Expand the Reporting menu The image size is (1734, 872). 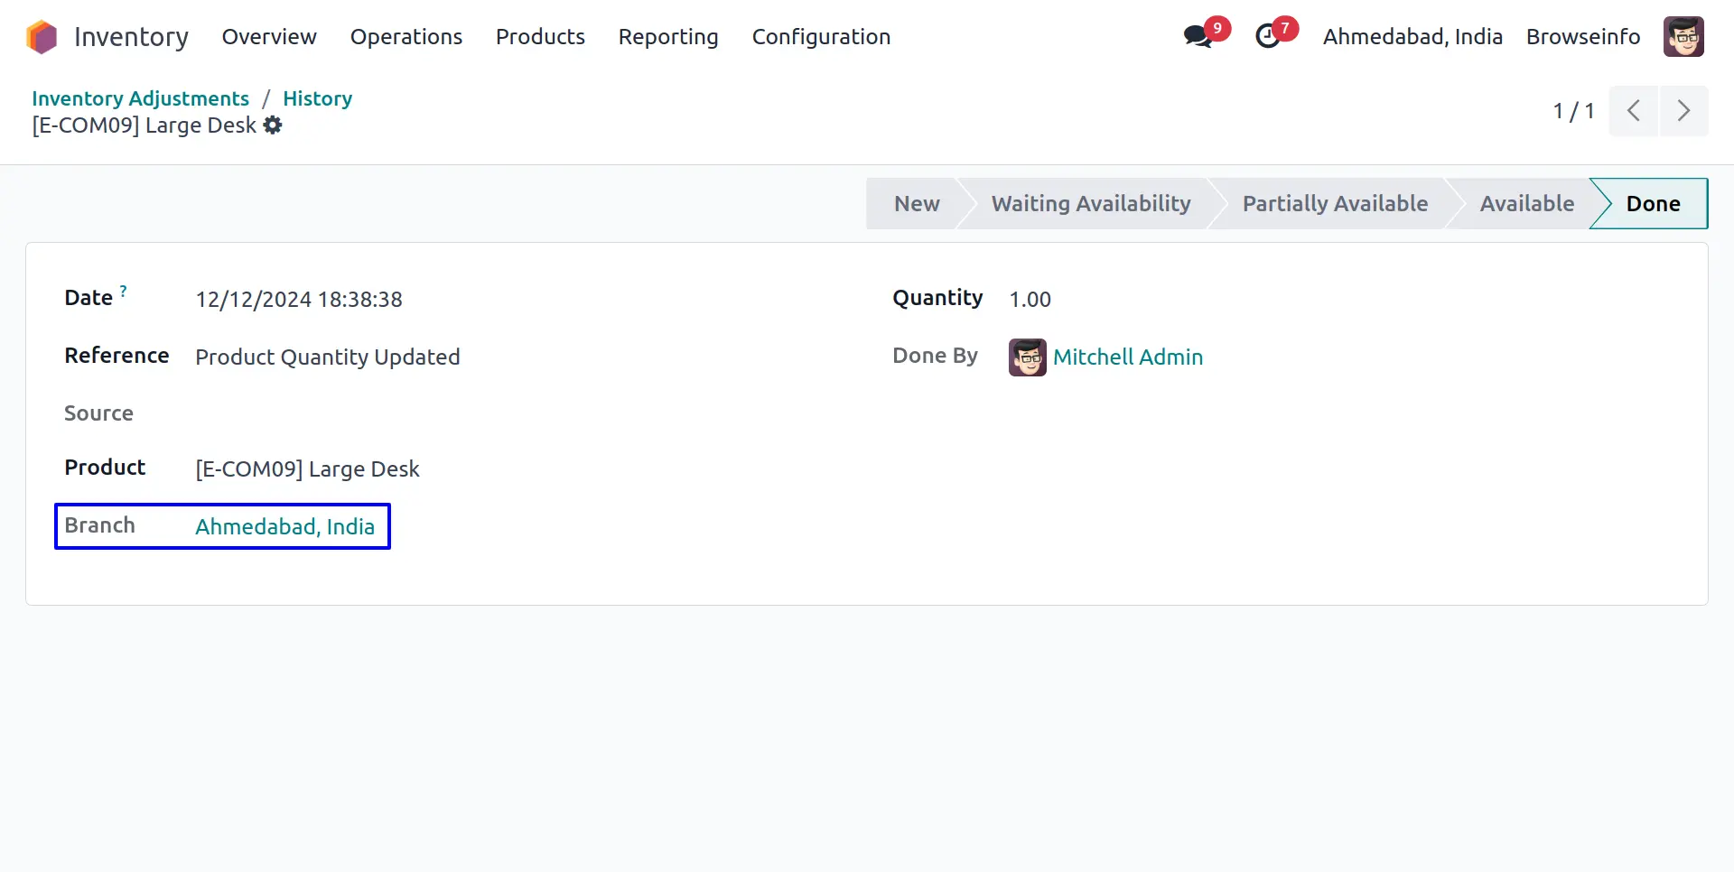(668, 37)
